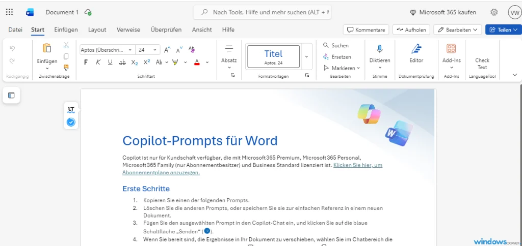The width and height of the screenshot is (522, 246).
Task: Open the Hilfe tab
Action: click(228, 29)
